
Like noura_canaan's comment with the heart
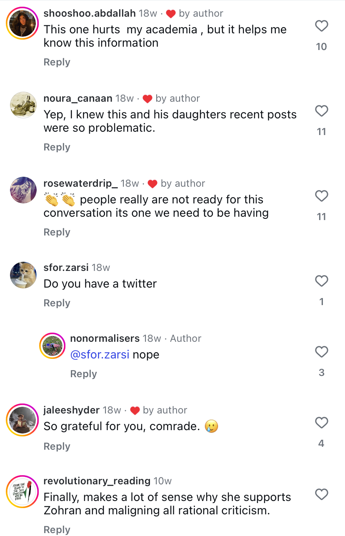[x=321, y=111]
